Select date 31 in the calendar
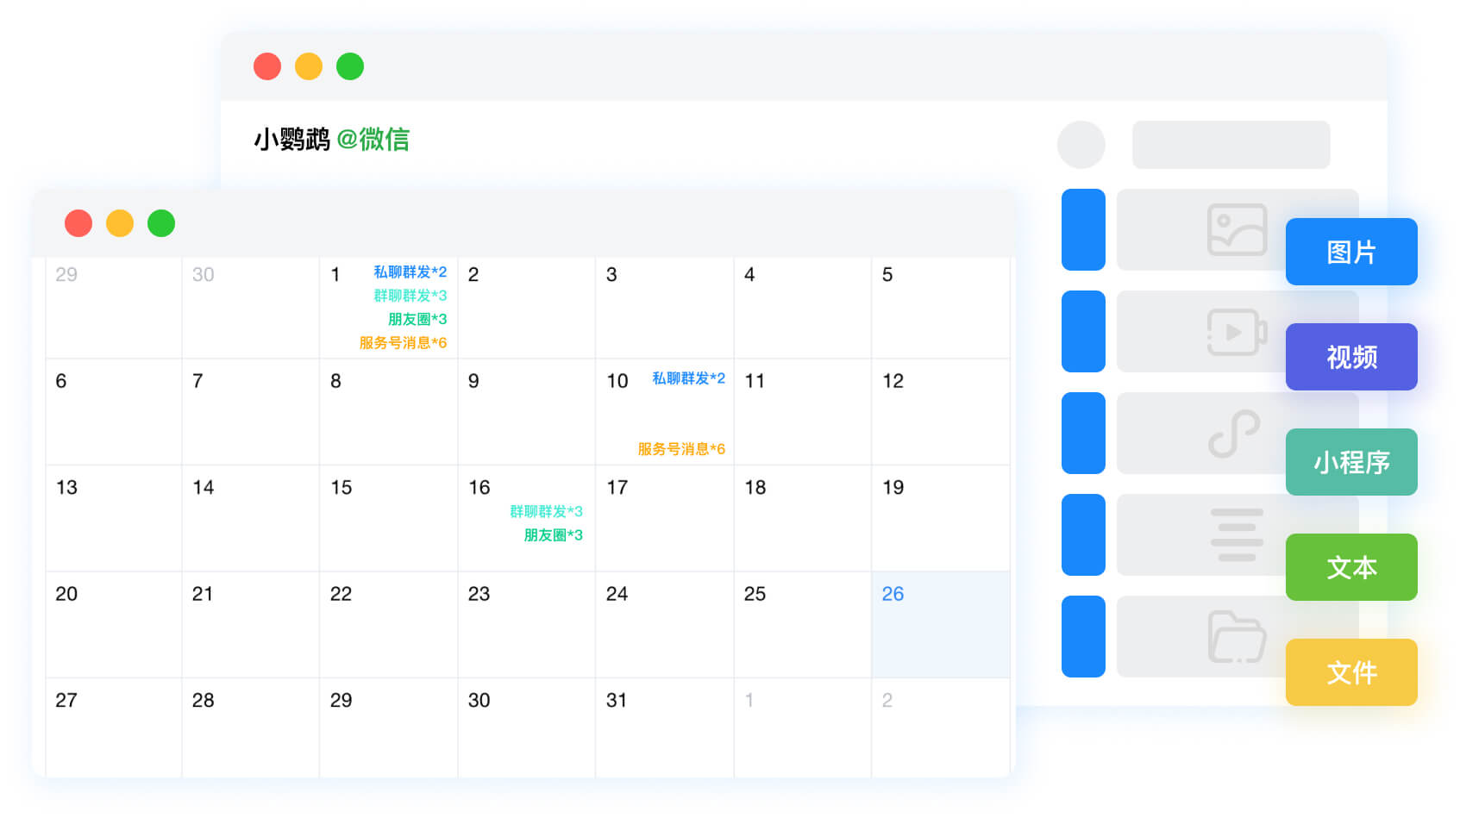1460x818 pixels. 616,701
